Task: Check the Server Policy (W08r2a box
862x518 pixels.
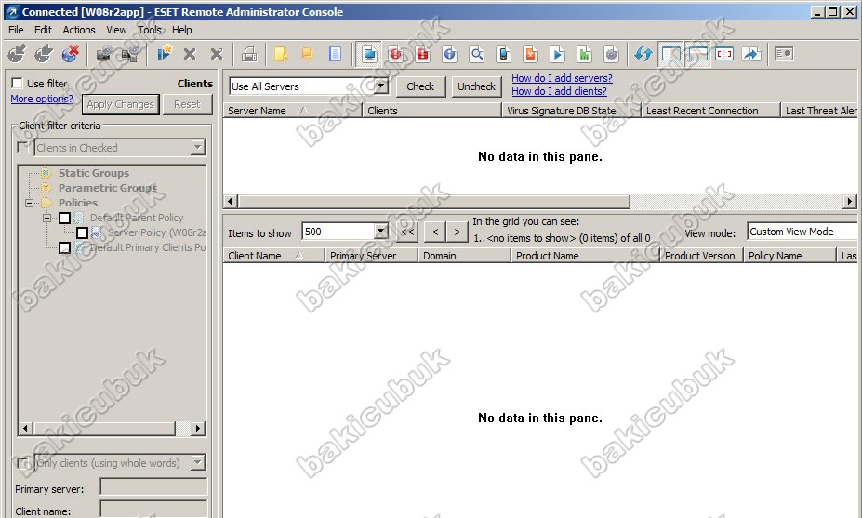Action: pyautogui.click(x=82, y=232)
